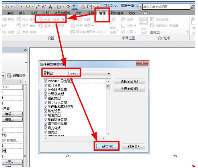Open the Undo history dropdown arrow

click(x=12, y=7)
